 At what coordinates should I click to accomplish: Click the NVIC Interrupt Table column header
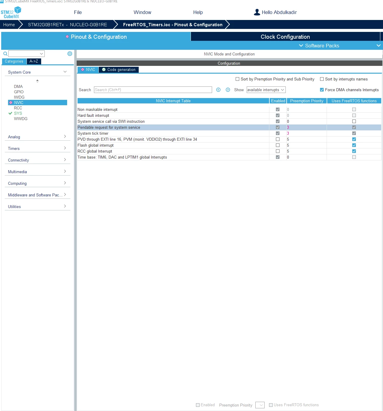click(173, 101)
